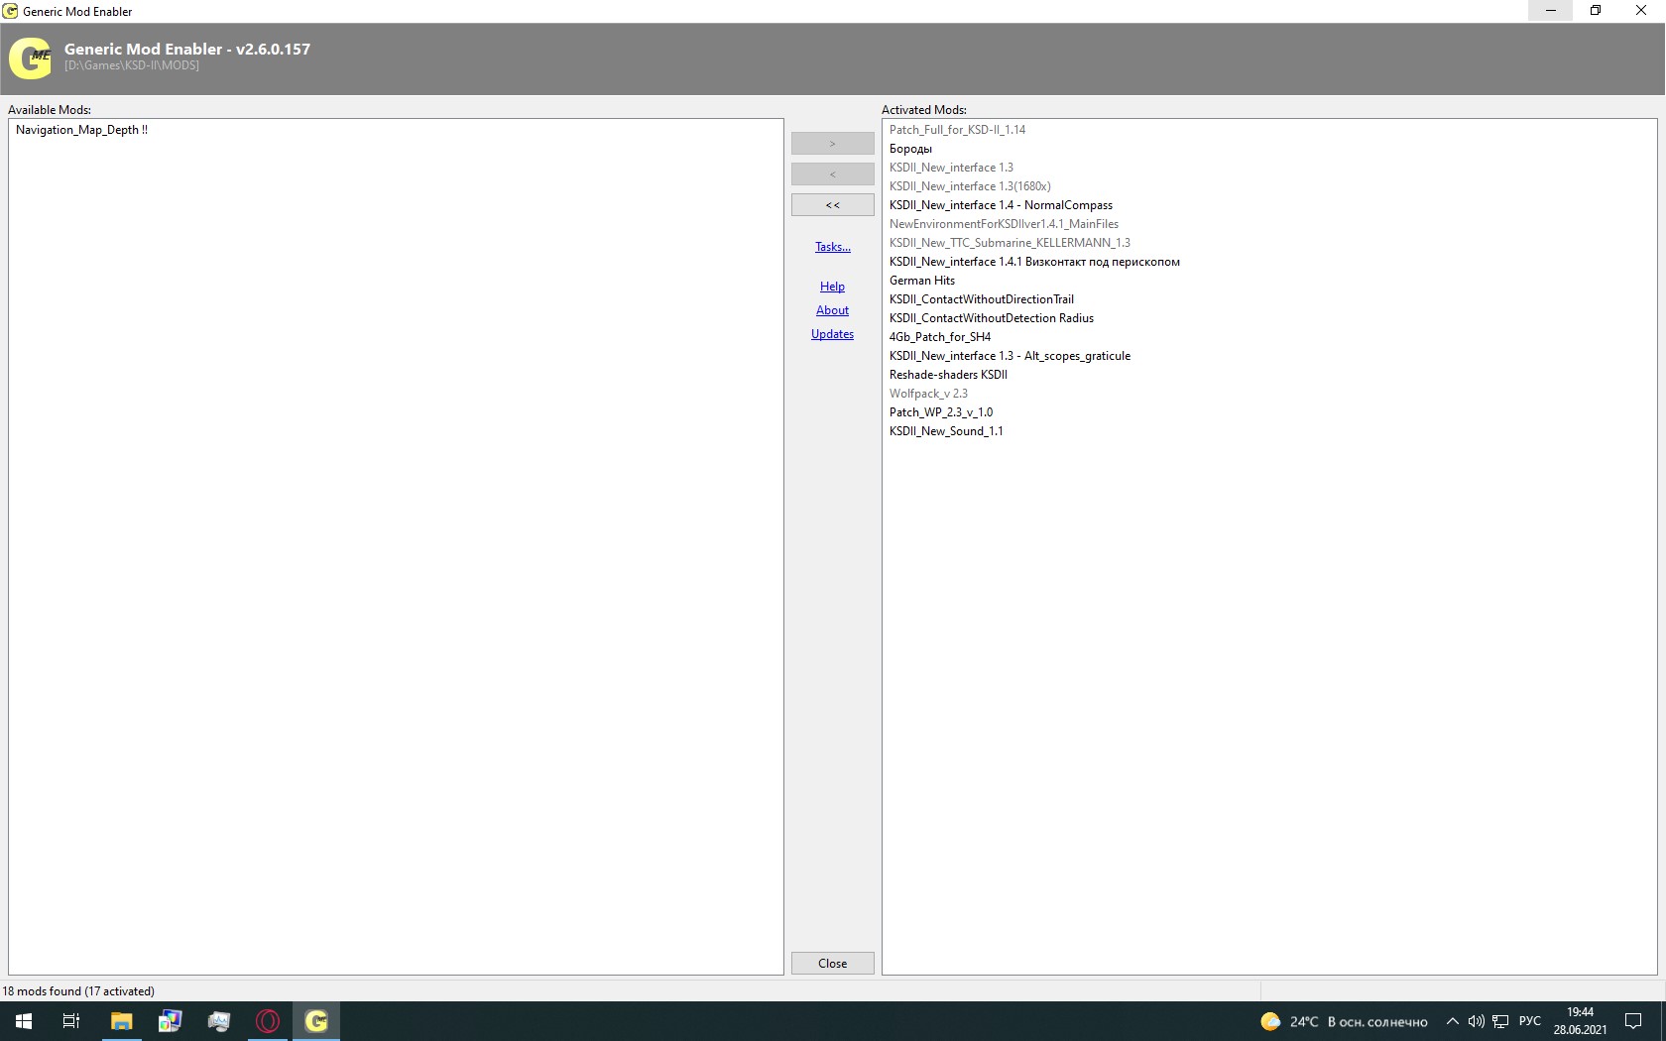Select Patch_WP_2.3_v_1.0 mod
This screenshot has height=1041, width=1666.
point(941,412)
